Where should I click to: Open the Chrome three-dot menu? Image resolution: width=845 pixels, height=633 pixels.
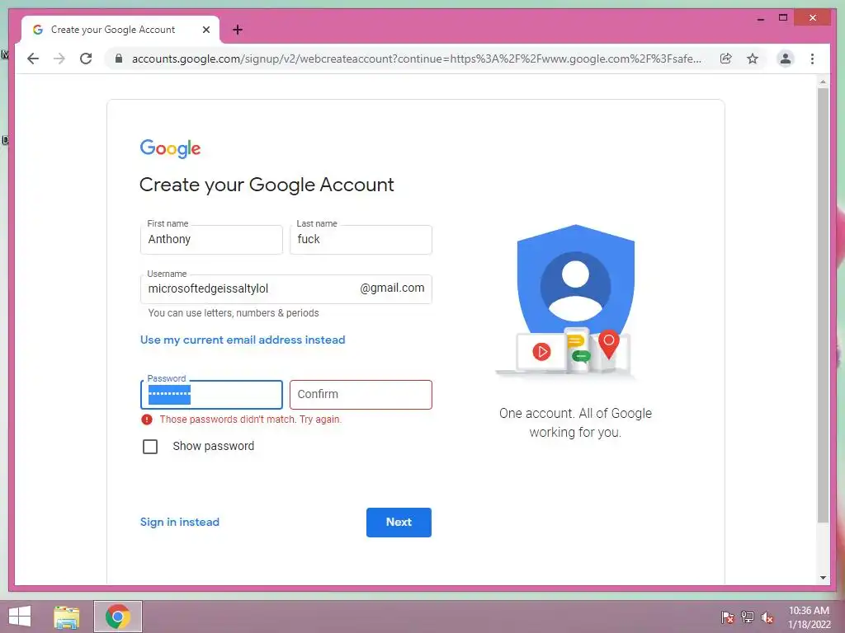pos(812,59)
